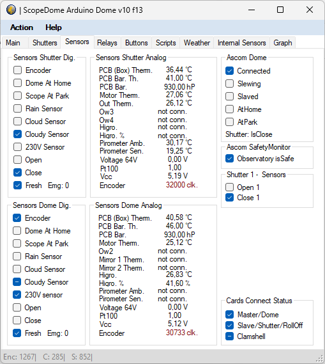Toggle 230V Sensor in Sensors Shutter Dig.

coord(18,146)
